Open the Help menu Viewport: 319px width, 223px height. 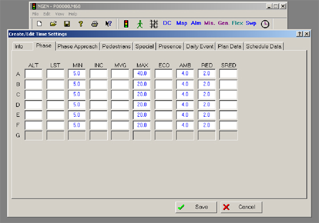73,14
